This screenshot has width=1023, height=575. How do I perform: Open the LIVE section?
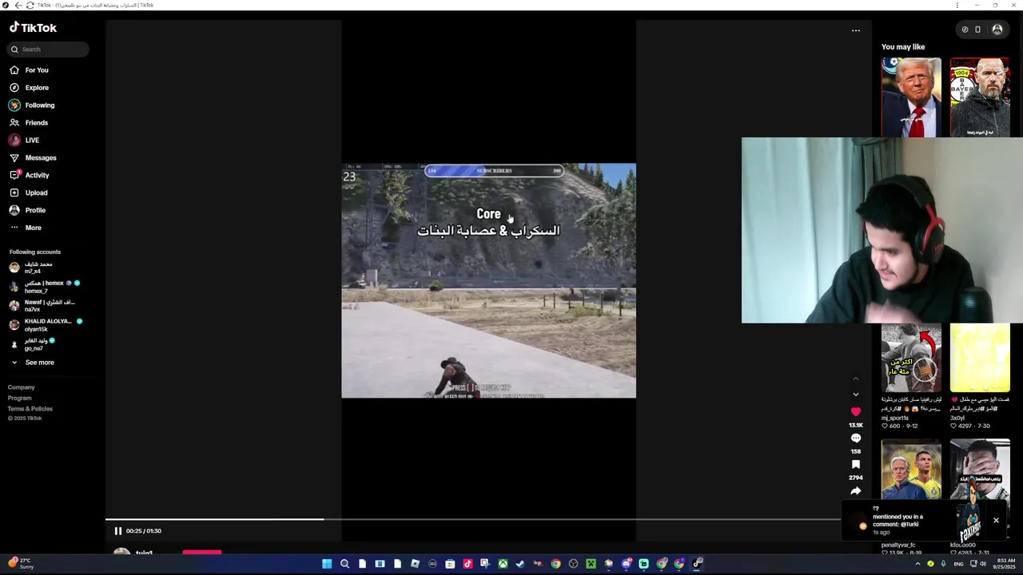[x=32, y=141]
